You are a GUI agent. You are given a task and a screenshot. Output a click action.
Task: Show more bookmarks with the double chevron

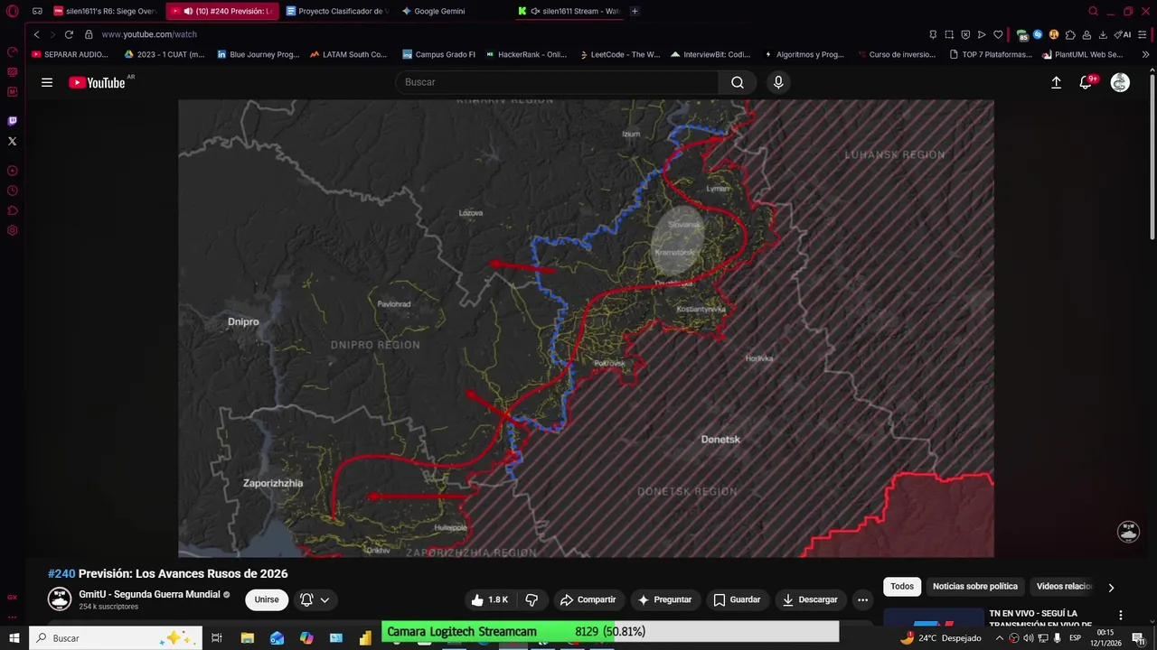1146,54
